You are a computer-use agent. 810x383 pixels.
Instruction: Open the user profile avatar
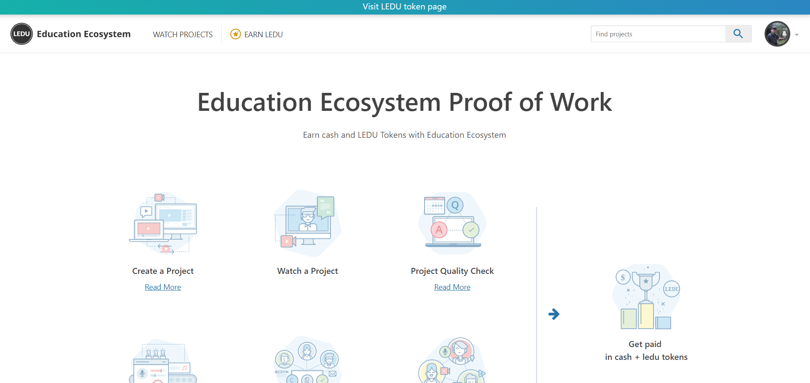(x=777, y=34)
